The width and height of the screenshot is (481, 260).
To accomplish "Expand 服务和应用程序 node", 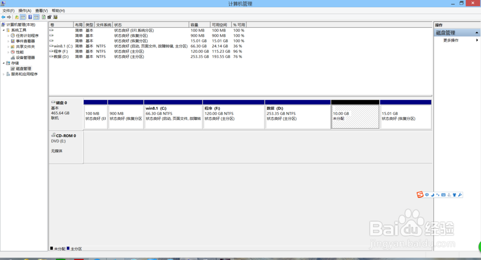I will coord(3,74).
